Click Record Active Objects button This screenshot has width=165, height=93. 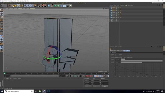(87, 76)
